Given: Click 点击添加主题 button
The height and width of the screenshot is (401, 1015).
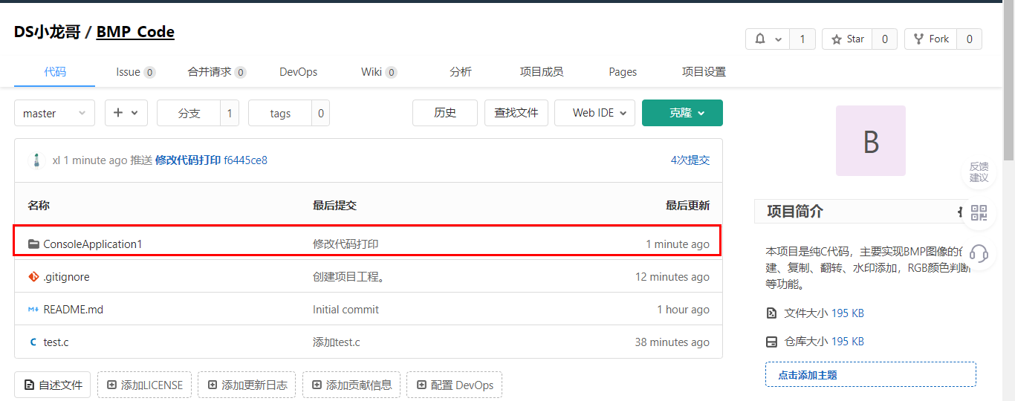Looking at the screenshot, I should click(871, 375).
